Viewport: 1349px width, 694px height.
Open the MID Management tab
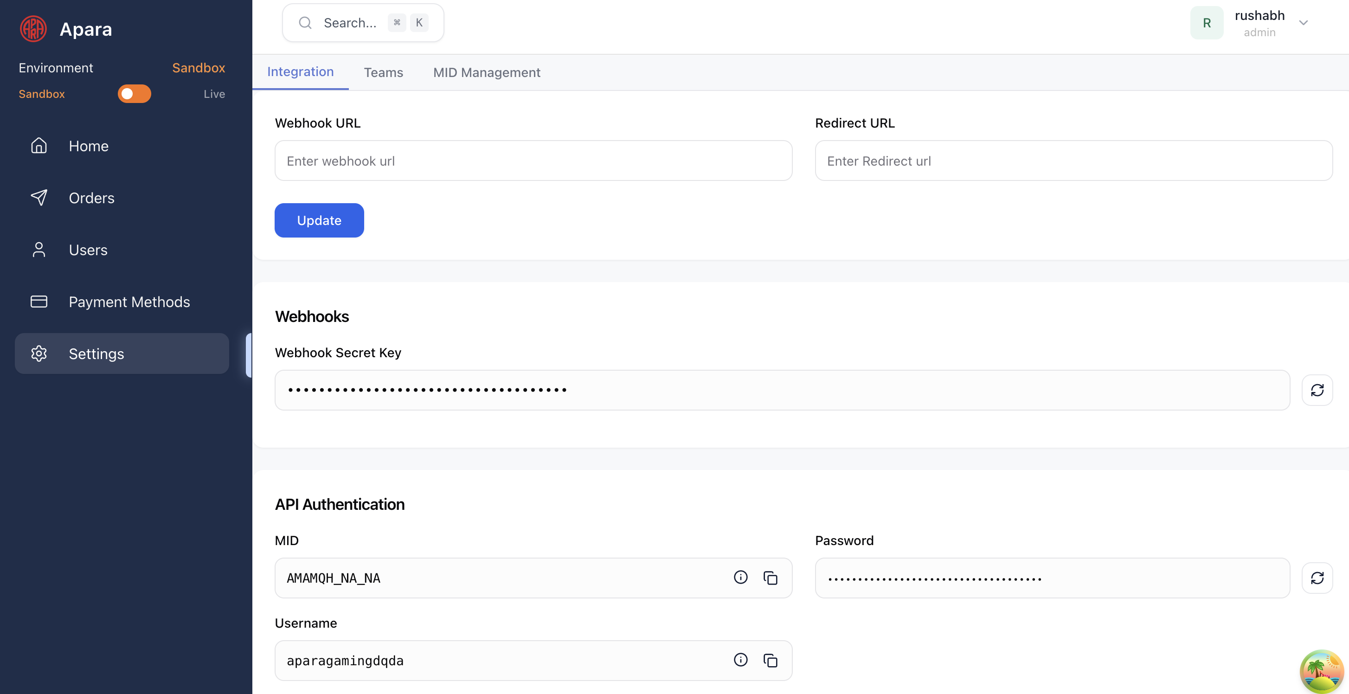pyautogui.click(x=487, y=72)
